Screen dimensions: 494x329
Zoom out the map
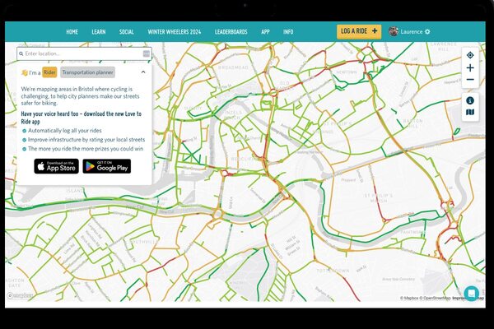click(x=470, y=80)
